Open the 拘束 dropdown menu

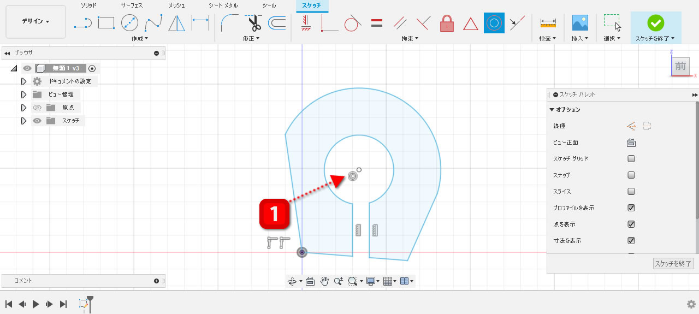(x=410, y=38)
